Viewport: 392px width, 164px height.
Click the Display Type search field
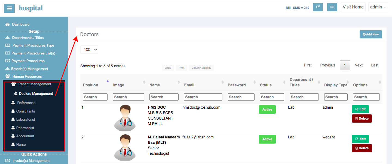(x=336, y=97)
